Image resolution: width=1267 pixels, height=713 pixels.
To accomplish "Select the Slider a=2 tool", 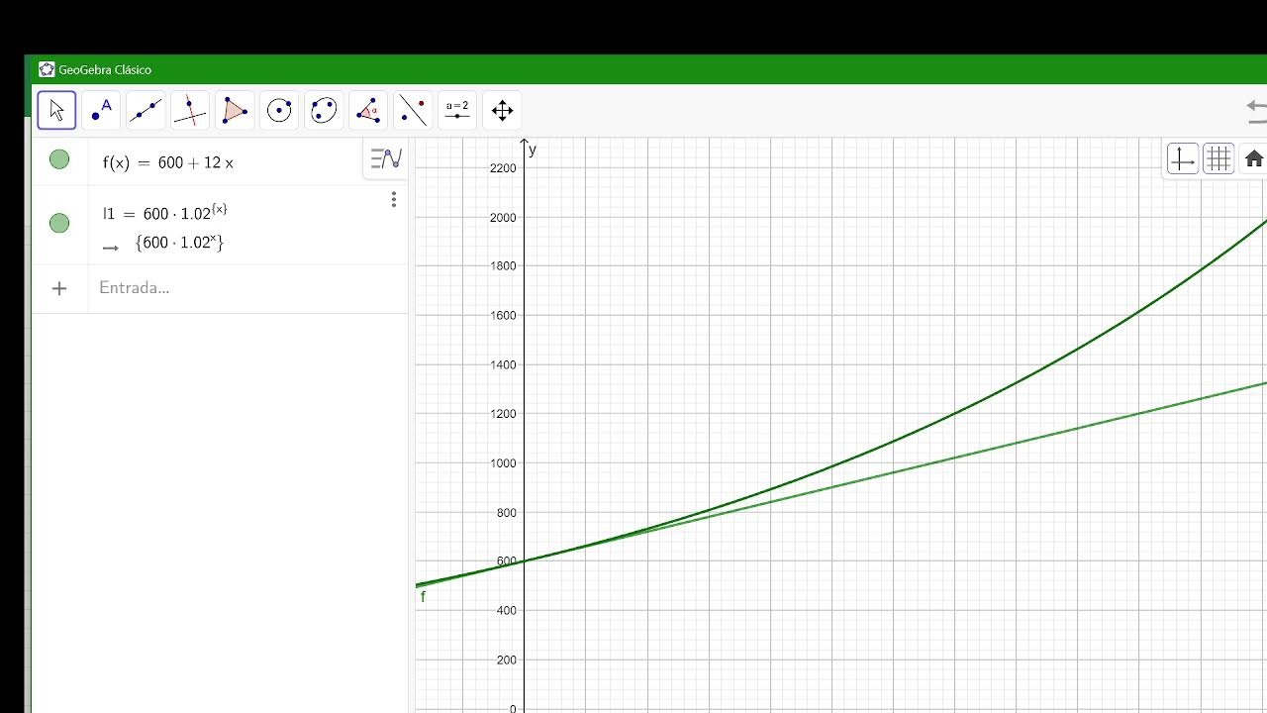I will pyautogui.click(x=457, y=110).
